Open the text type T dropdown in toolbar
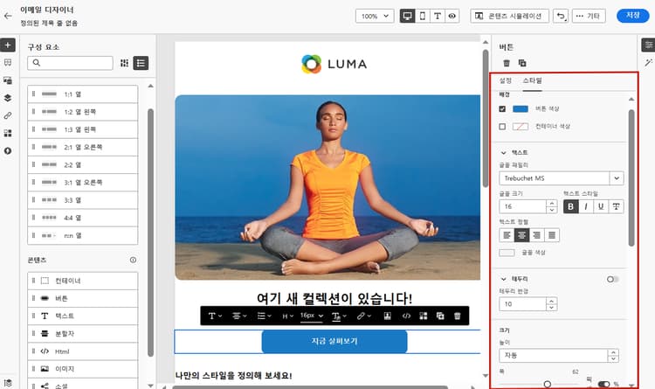This screenshot has height=389, width=655. [215, 316]
